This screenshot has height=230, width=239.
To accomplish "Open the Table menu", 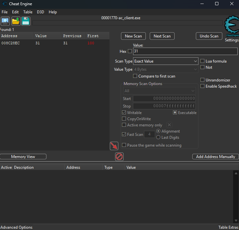I will [x=28, y=12].
